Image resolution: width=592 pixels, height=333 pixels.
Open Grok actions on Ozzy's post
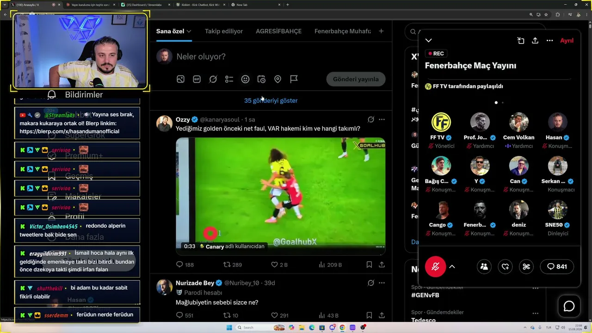tap(370, 119)
